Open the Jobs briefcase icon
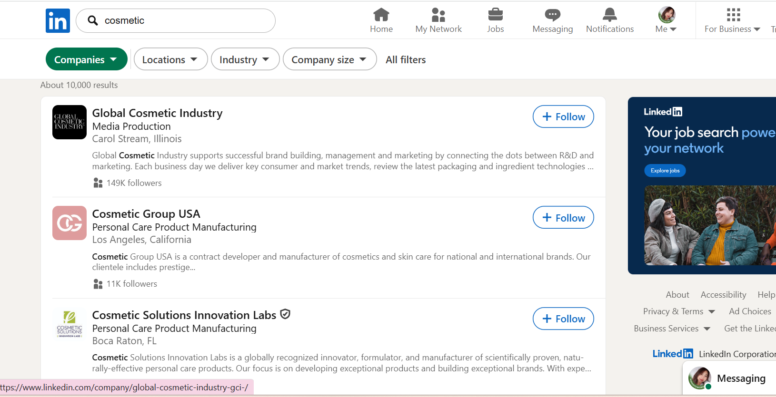The image size is (776, 397). tap(496, 15)
